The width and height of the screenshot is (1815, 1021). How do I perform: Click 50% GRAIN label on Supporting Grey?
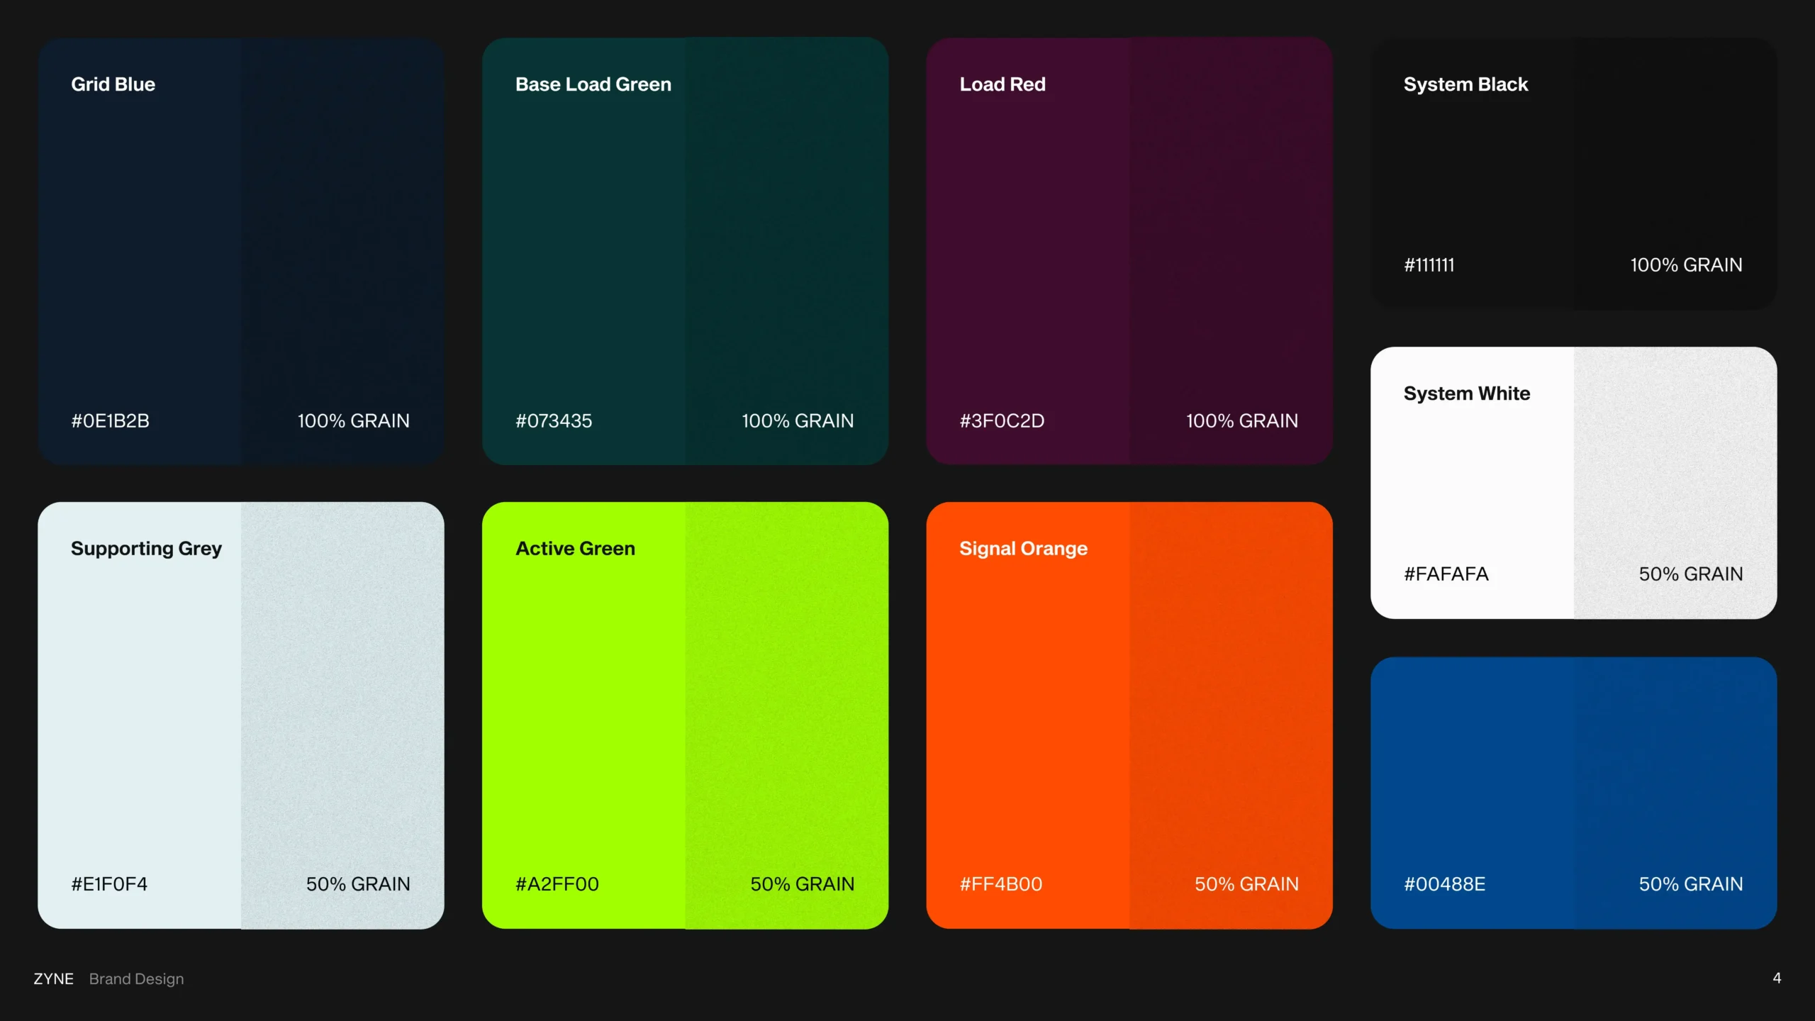tap(357, 883)
